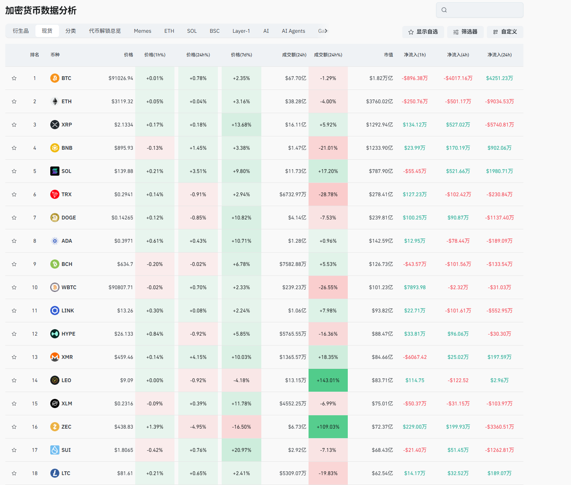Click the Monero XMR coin icon
Image resolution: width=571 pixels, height=485 pixels.
pyautogui.click(x=55, y=357)
